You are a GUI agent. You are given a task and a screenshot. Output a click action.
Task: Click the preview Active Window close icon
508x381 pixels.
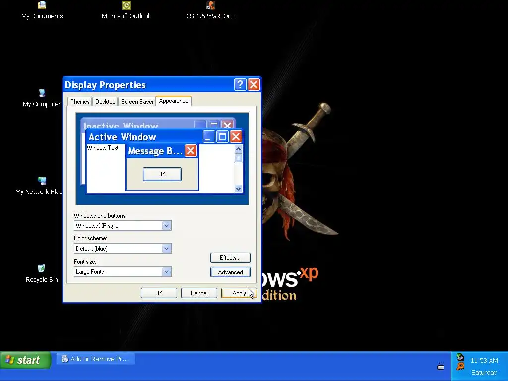pyautogui.click(x=236, y=137)
